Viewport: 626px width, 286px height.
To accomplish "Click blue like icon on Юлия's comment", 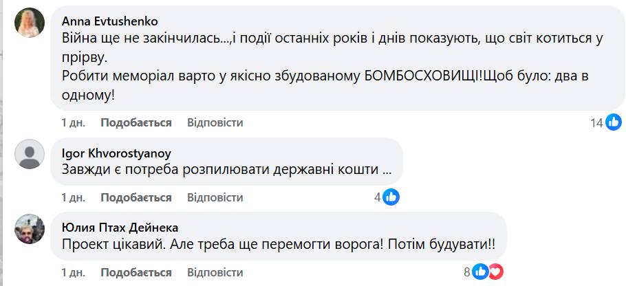I will coord(480,272).
